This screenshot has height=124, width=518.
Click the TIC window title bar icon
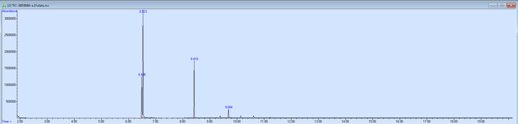(x=4, y=5)
